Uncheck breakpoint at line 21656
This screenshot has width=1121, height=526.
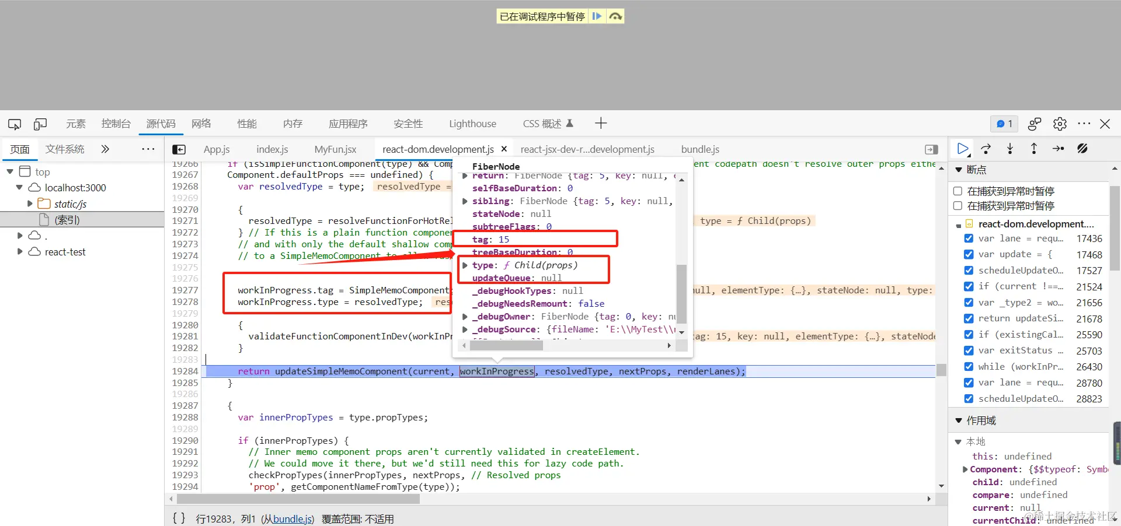[x=969, y=302]
